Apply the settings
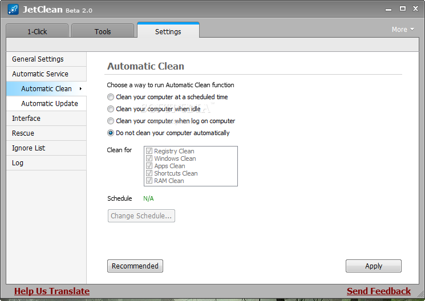 [x=374, y=266]
